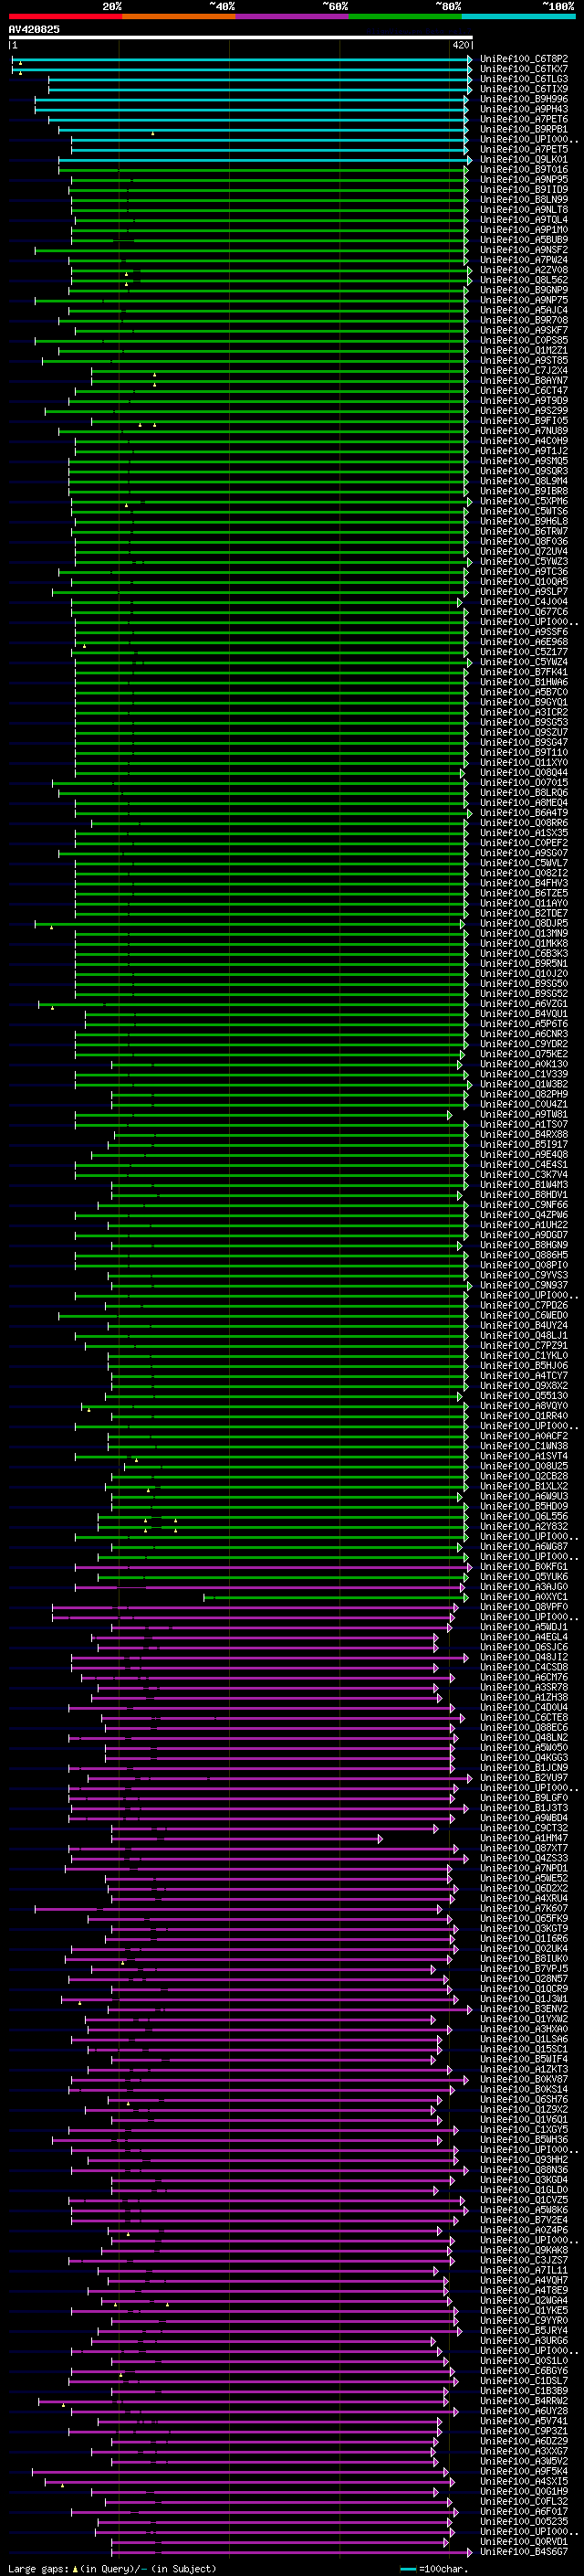
Task: Click the UniRef100_B0KFG1 label
Action: point(524,1567)
